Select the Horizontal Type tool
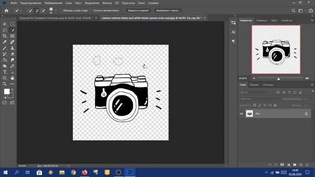 pos(4,72)
